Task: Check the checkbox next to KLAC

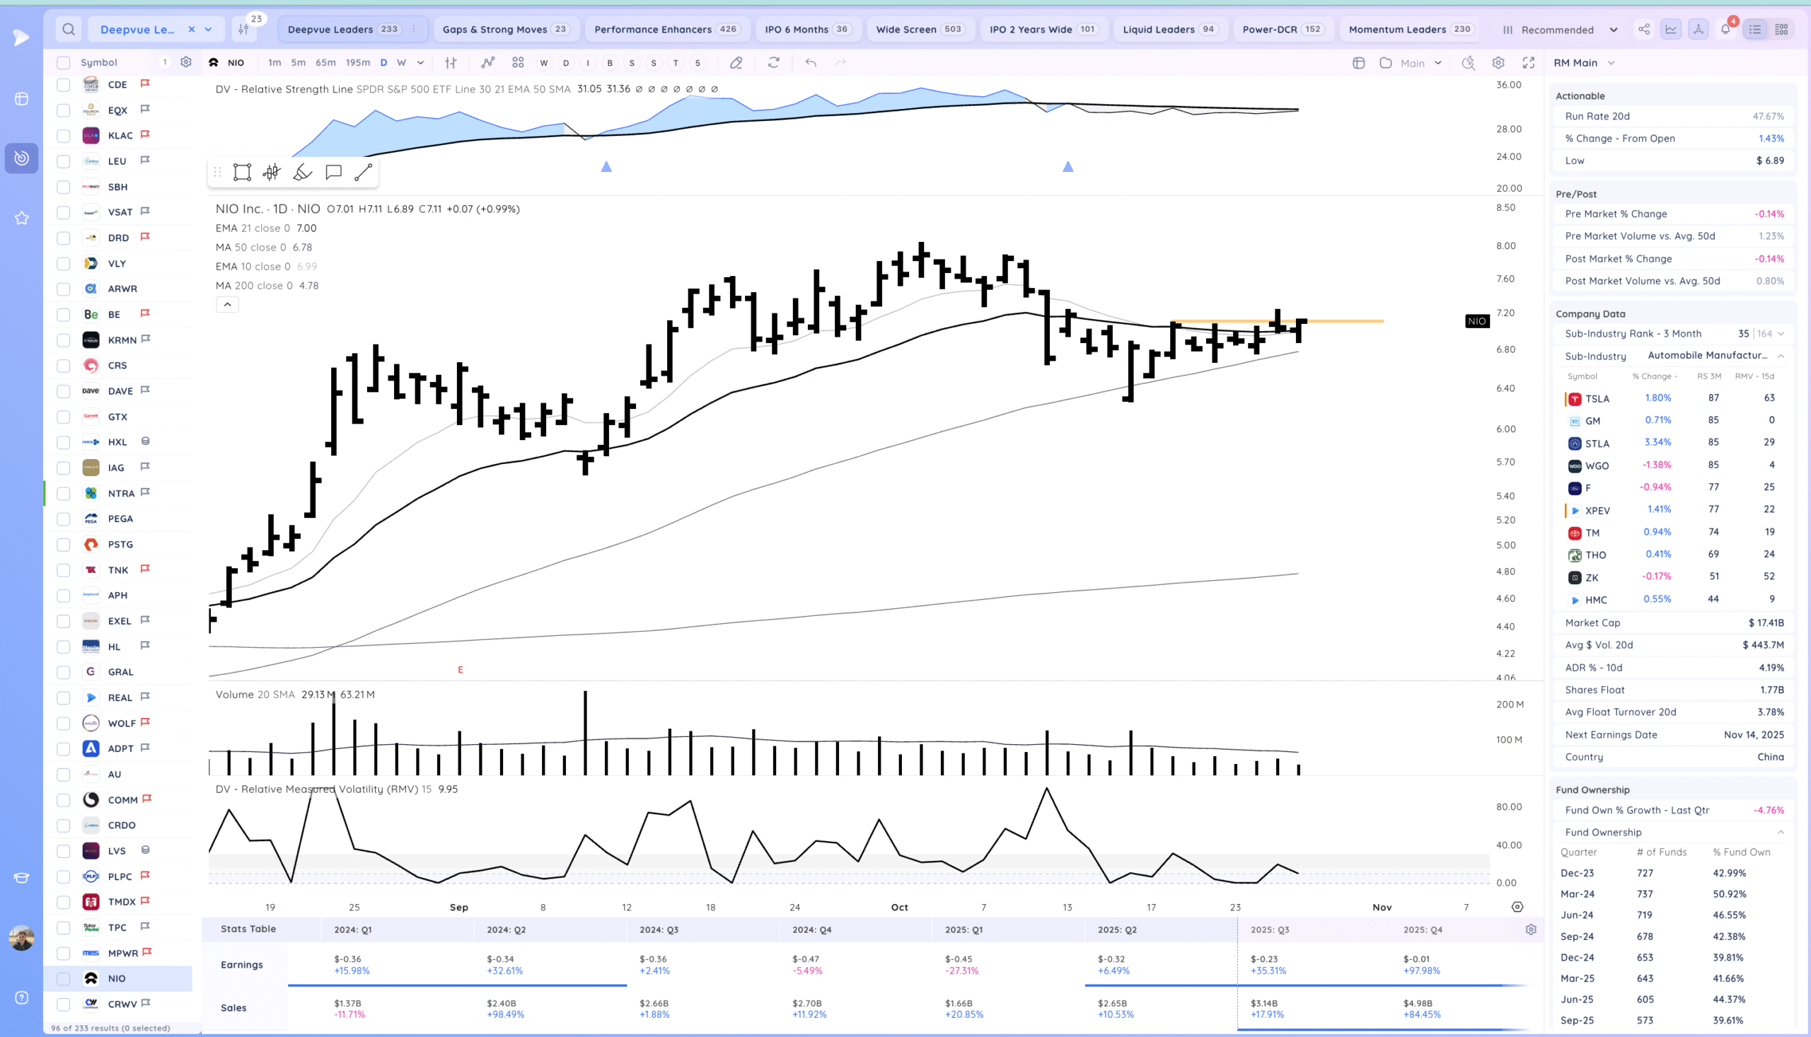Action: pyautogui.click(x=64, y=135)
